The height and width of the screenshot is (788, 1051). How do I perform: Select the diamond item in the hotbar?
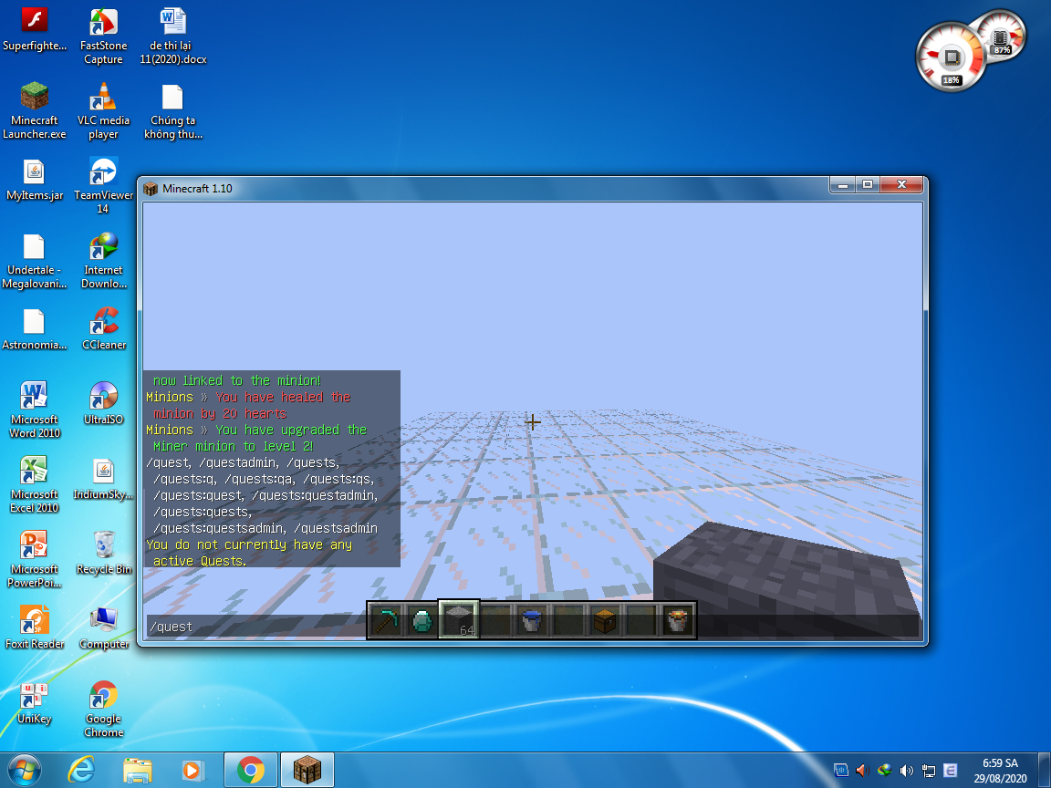423,620
